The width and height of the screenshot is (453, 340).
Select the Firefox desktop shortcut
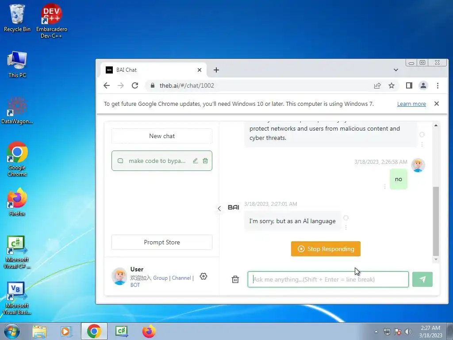coord(17,202)
